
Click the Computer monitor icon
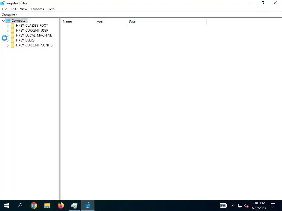[8, 20]
